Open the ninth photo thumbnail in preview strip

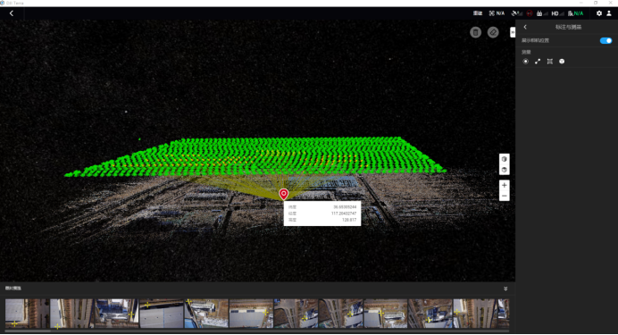coord(386,314)
